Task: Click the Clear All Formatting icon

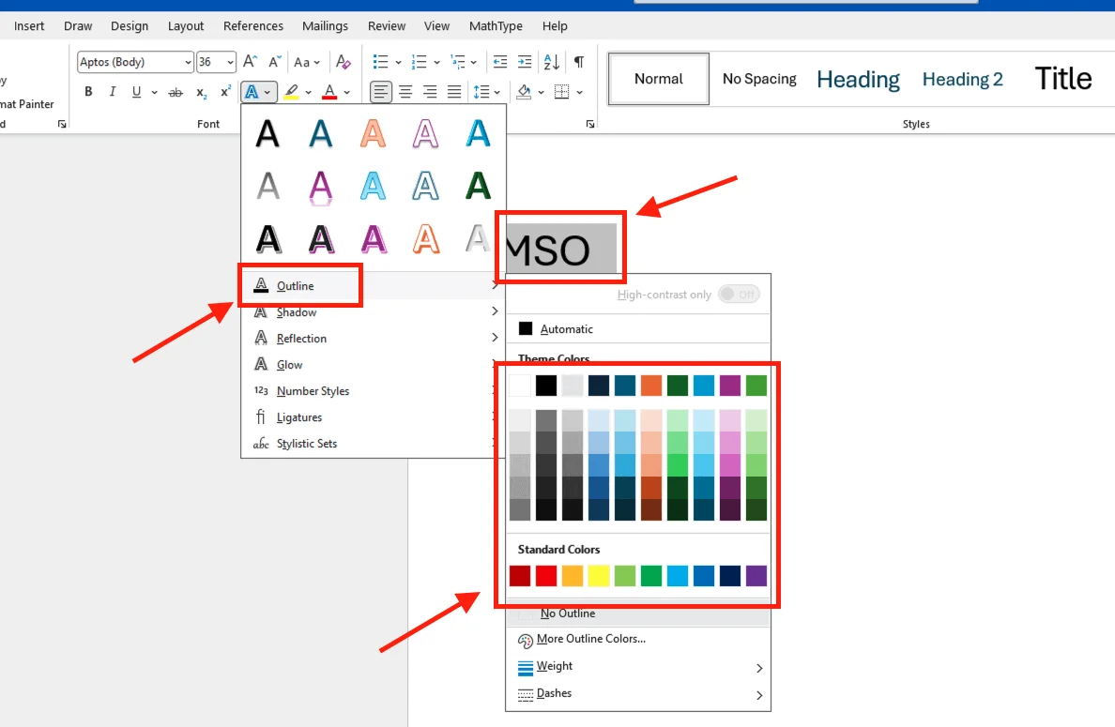Action: click(x=344, y=62)
